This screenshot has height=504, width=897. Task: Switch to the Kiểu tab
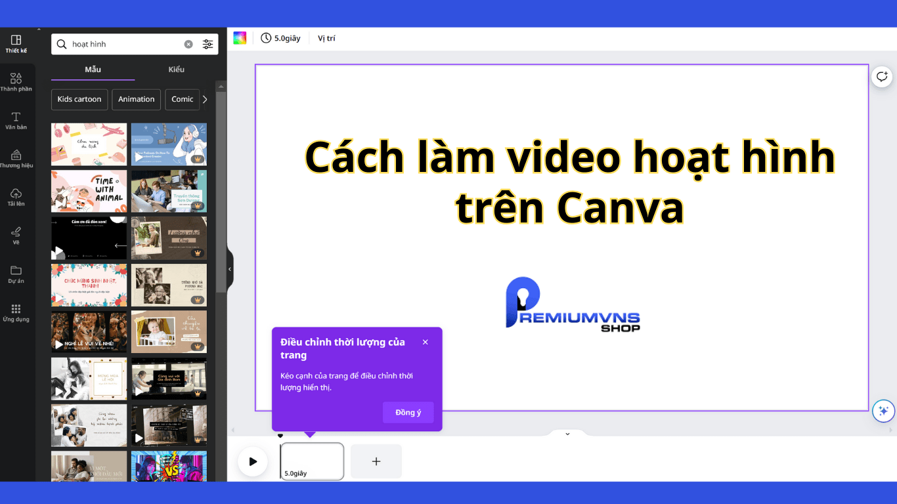[176, 69]
